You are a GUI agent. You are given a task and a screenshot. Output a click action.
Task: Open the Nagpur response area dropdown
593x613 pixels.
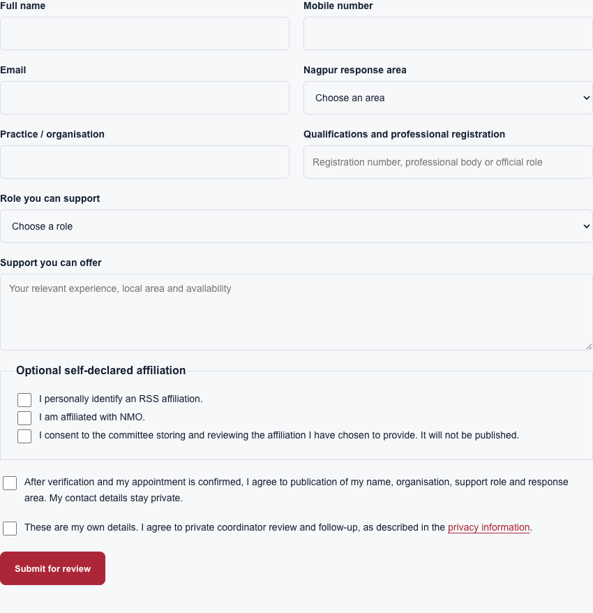pos(448,98)
